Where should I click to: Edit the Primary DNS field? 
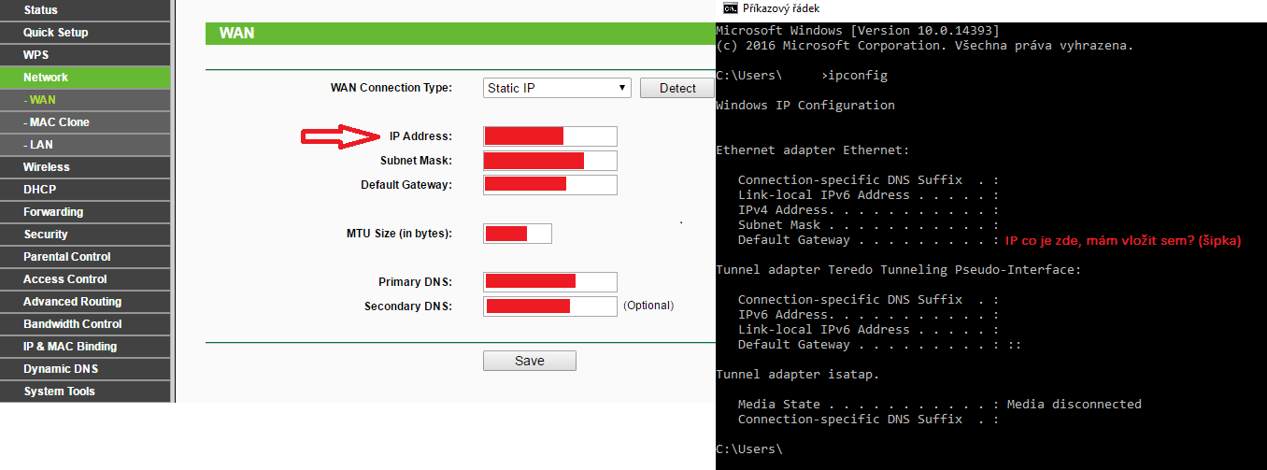pyautogui.click(x=549, y=282)
